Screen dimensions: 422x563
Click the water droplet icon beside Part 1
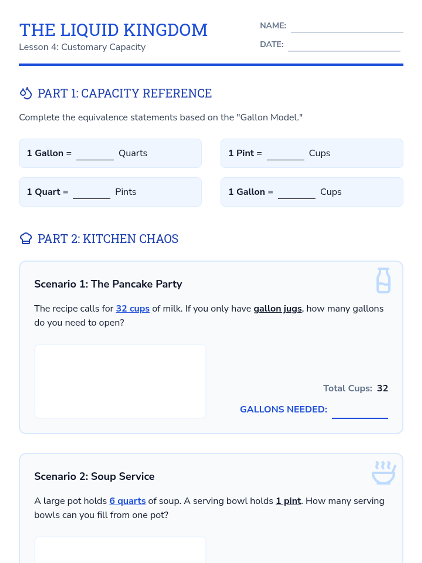[x=26, y=94]
